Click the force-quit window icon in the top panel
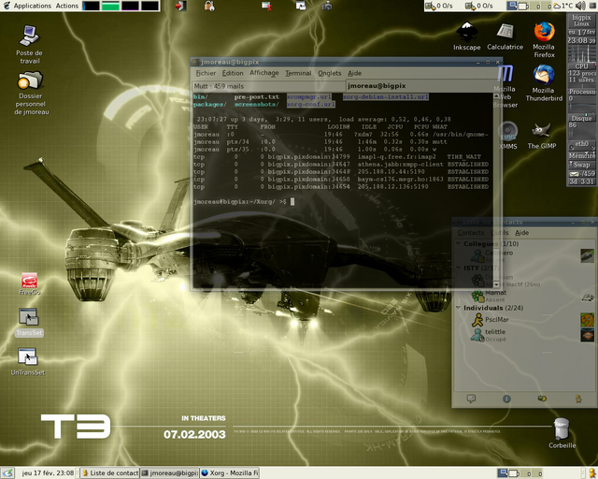The image size is (598, 479). pos(266,6)
